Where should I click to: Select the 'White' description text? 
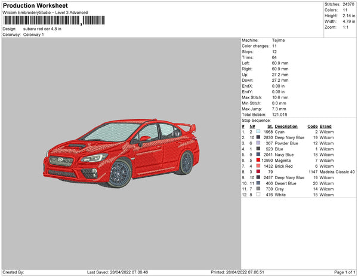(x=280, y=195)
